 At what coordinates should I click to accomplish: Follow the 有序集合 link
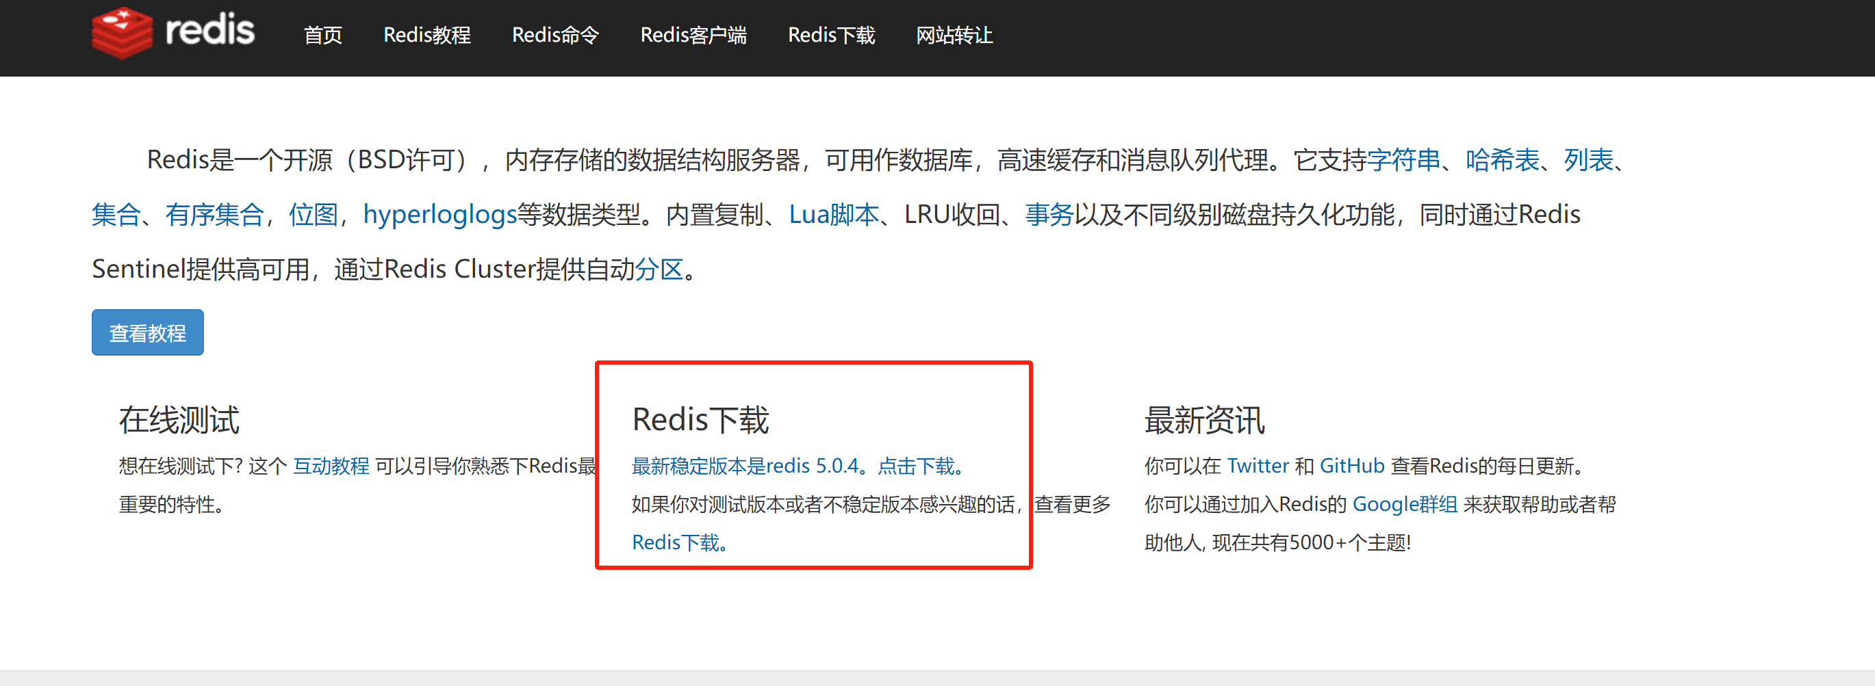(215, 215)
